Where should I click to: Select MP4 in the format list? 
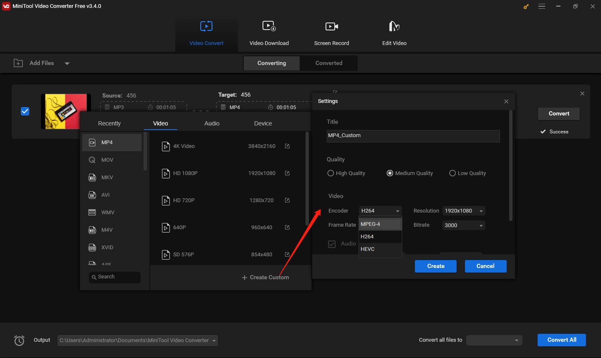point(112,143)
